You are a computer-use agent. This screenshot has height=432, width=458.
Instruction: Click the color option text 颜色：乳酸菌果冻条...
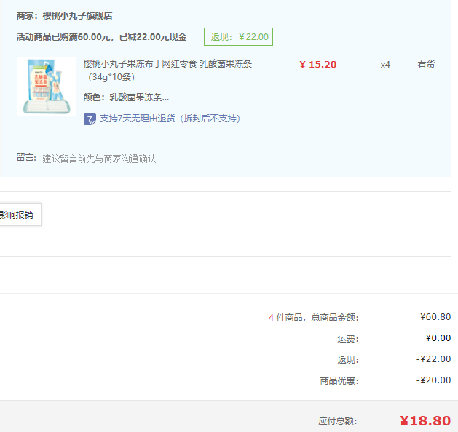[126, 97]
